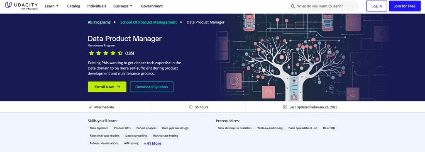
Task: Click the Nanodegree Program subtitle
Action: click(x=101, y=46)
